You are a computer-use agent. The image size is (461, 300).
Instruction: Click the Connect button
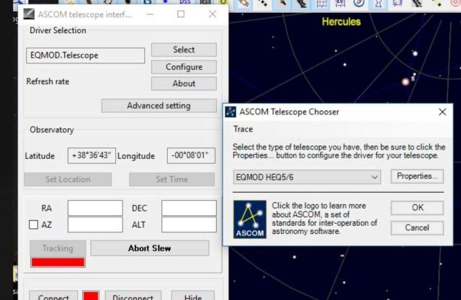point(53,296)
